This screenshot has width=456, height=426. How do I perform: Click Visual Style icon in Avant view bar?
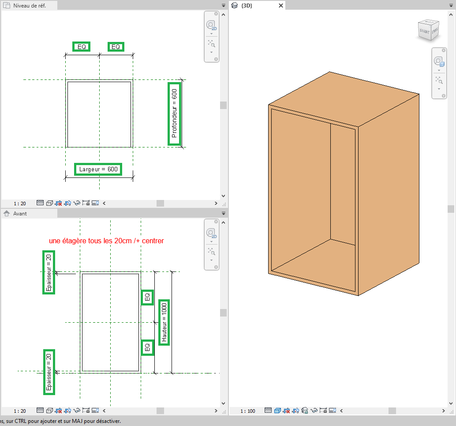(x=49, y=410)
